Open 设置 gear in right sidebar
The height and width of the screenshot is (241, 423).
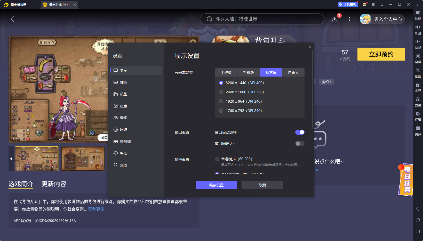click(x=418, y=116)
